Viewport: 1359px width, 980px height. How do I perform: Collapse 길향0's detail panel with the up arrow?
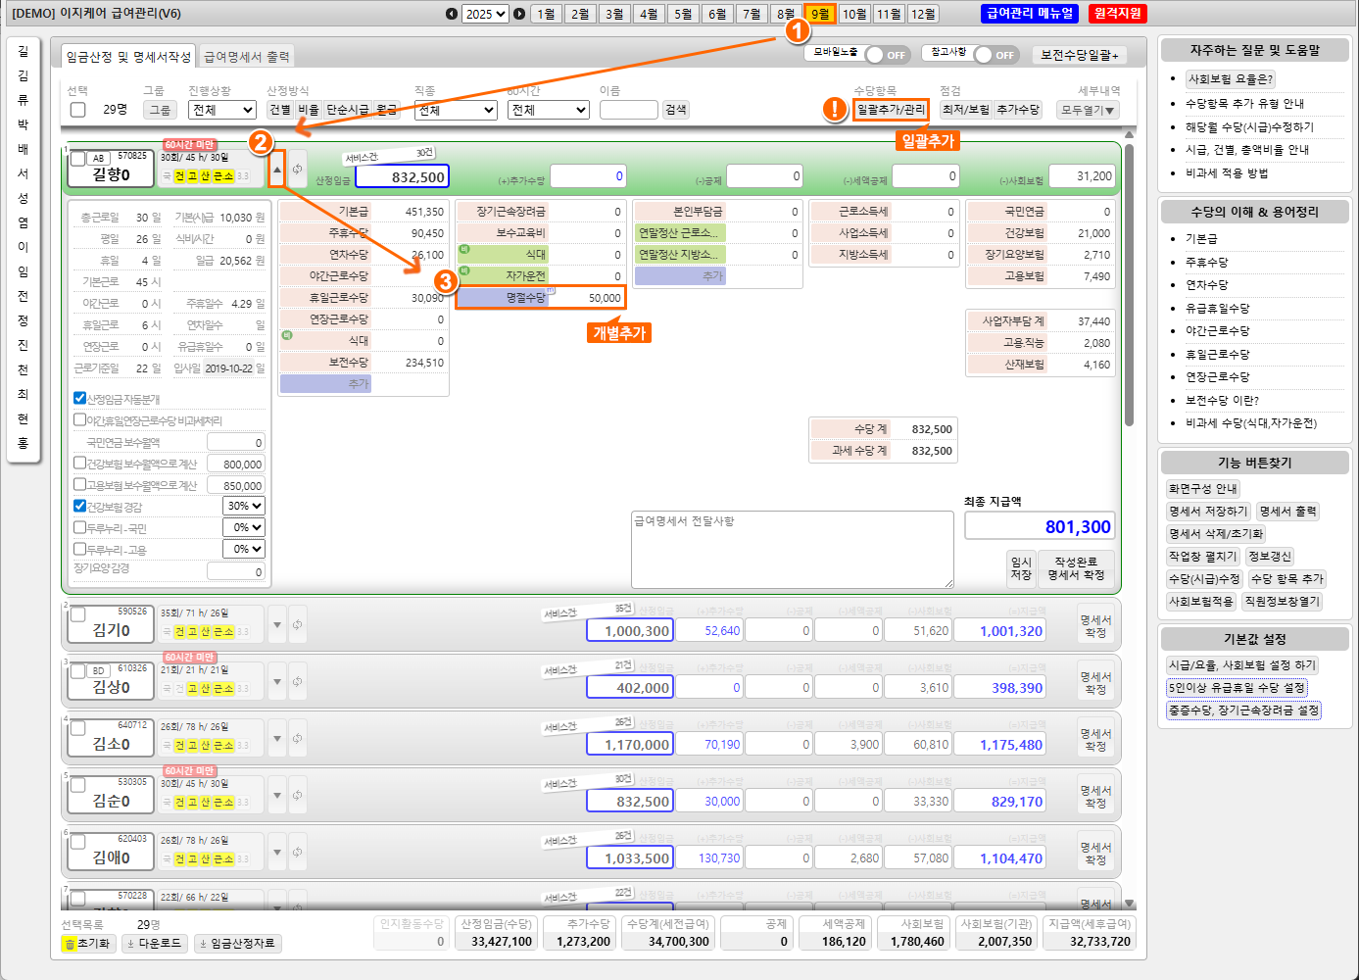pos(277,169)
